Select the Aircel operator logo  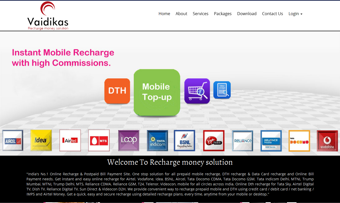[x=13, y=141]
